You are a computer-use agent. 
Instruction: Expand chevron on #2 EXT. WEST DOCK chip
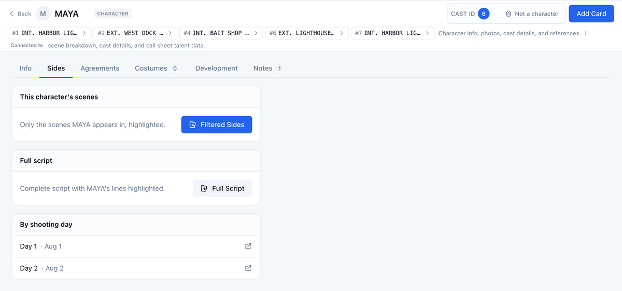[x=170, y=33]
